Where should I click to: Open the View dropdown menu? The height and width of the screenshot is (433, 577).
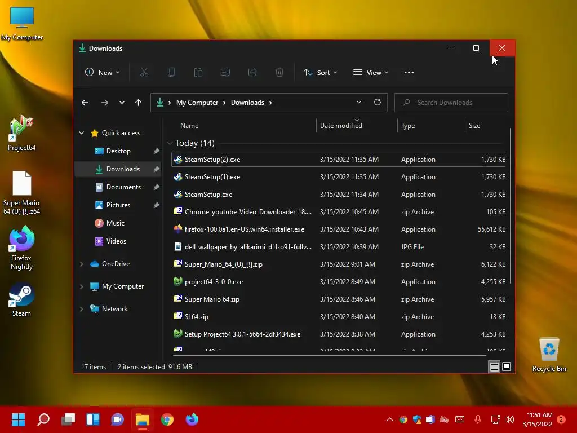[371, 73]
